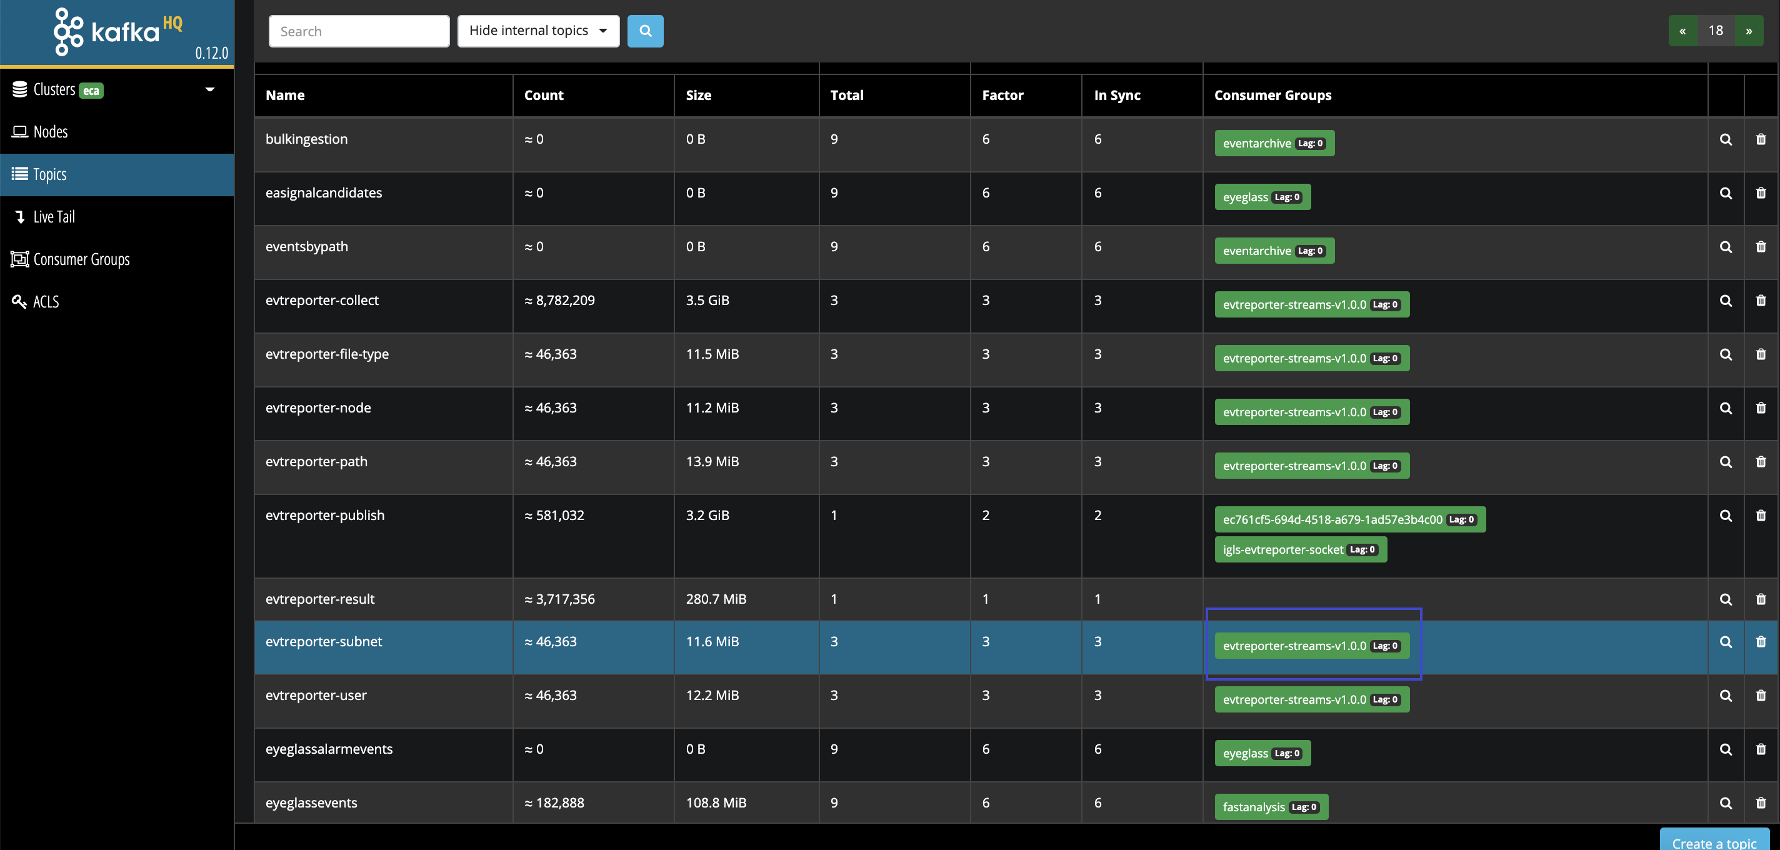The width and height of the screenshot is (1780, 850).
Task: View evtreporter-collect topic data icon
Action: (x=1726, y=301)
